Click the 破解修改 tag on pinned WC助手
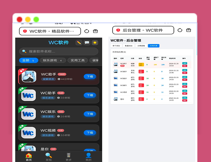211x162 pixels. click(48, 79)
